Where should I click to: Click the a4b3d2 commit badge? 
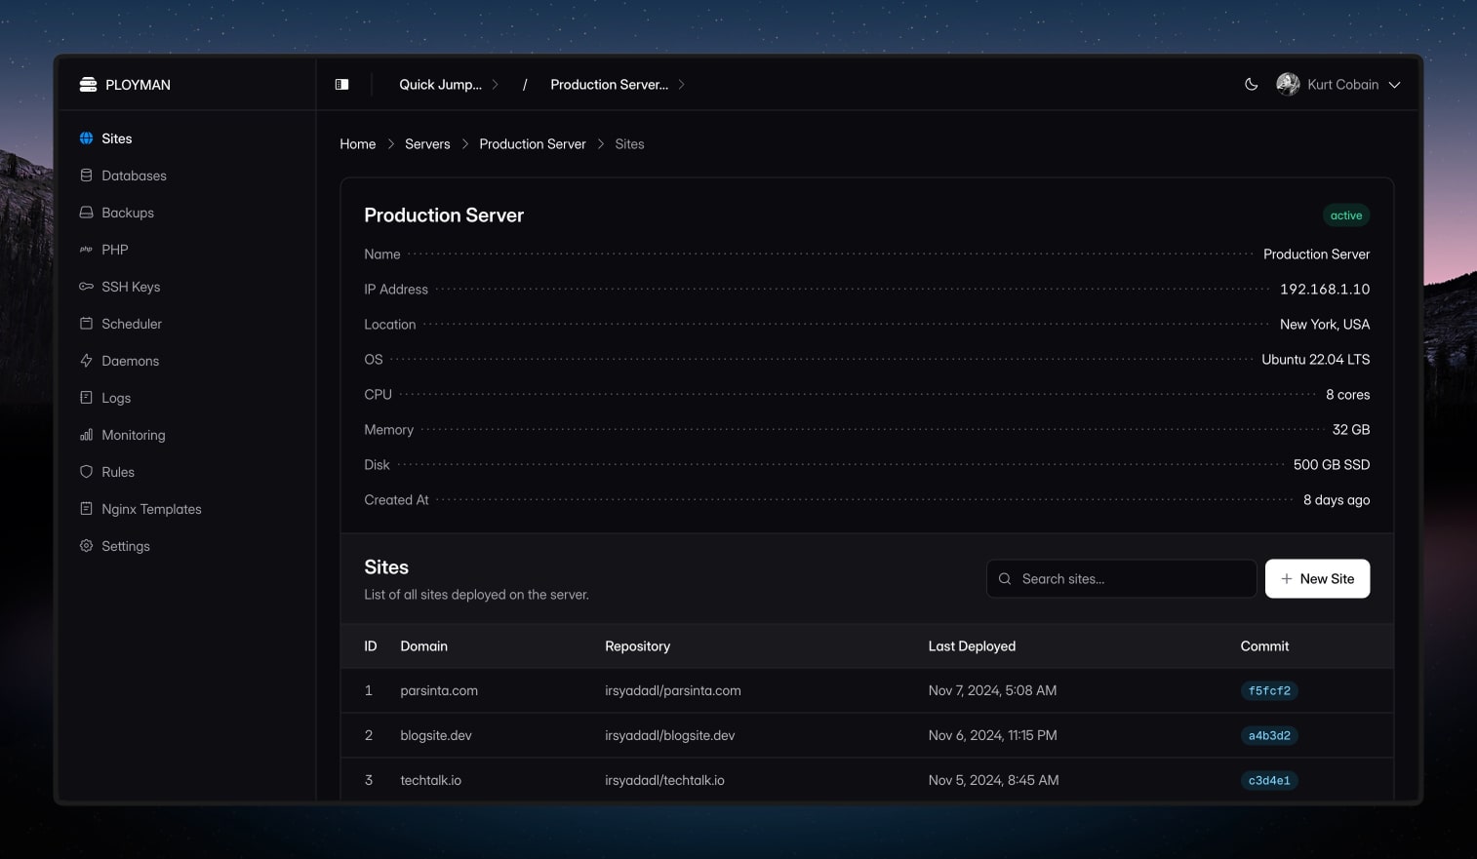point(1269,736)
